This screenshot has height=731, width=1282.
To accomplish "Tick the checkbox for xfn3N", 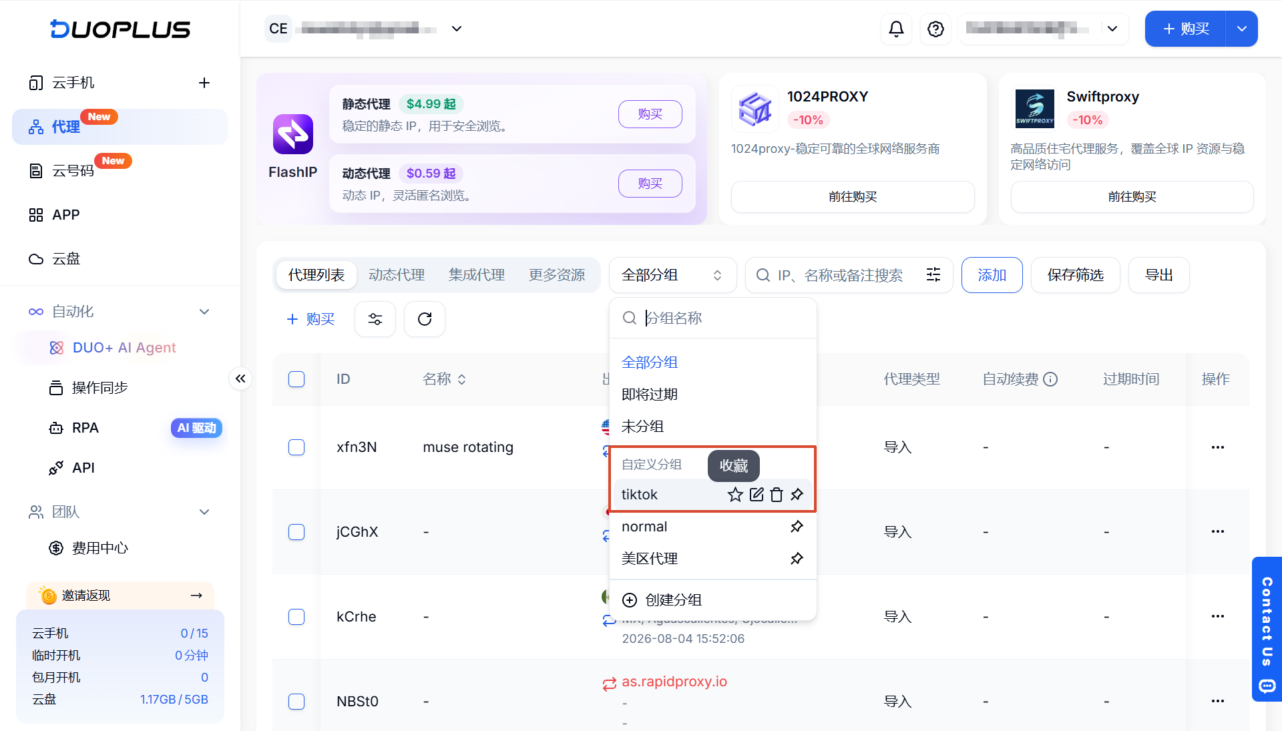I will point(296,447).
